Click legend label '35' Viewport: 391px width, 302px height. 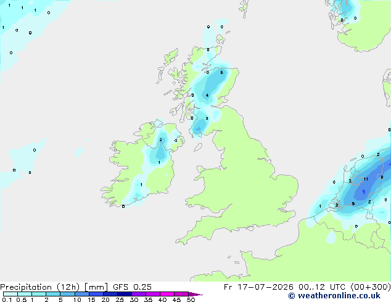(x=148, y=300)
